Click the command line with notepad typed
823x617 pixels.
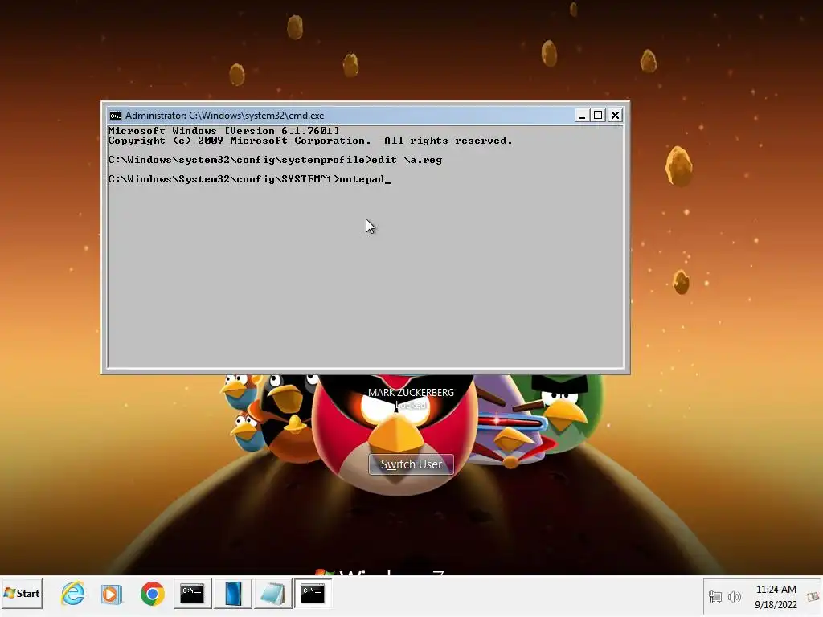[250, 179]
